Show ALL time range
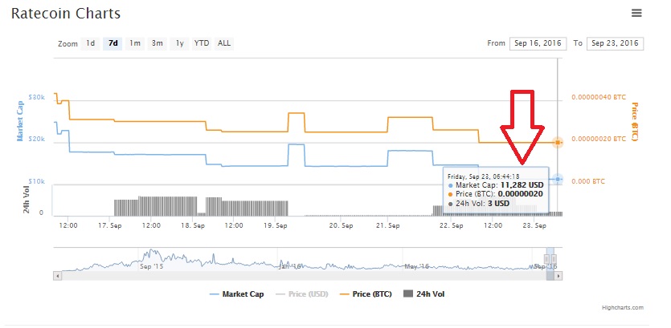 coord(224,43)
